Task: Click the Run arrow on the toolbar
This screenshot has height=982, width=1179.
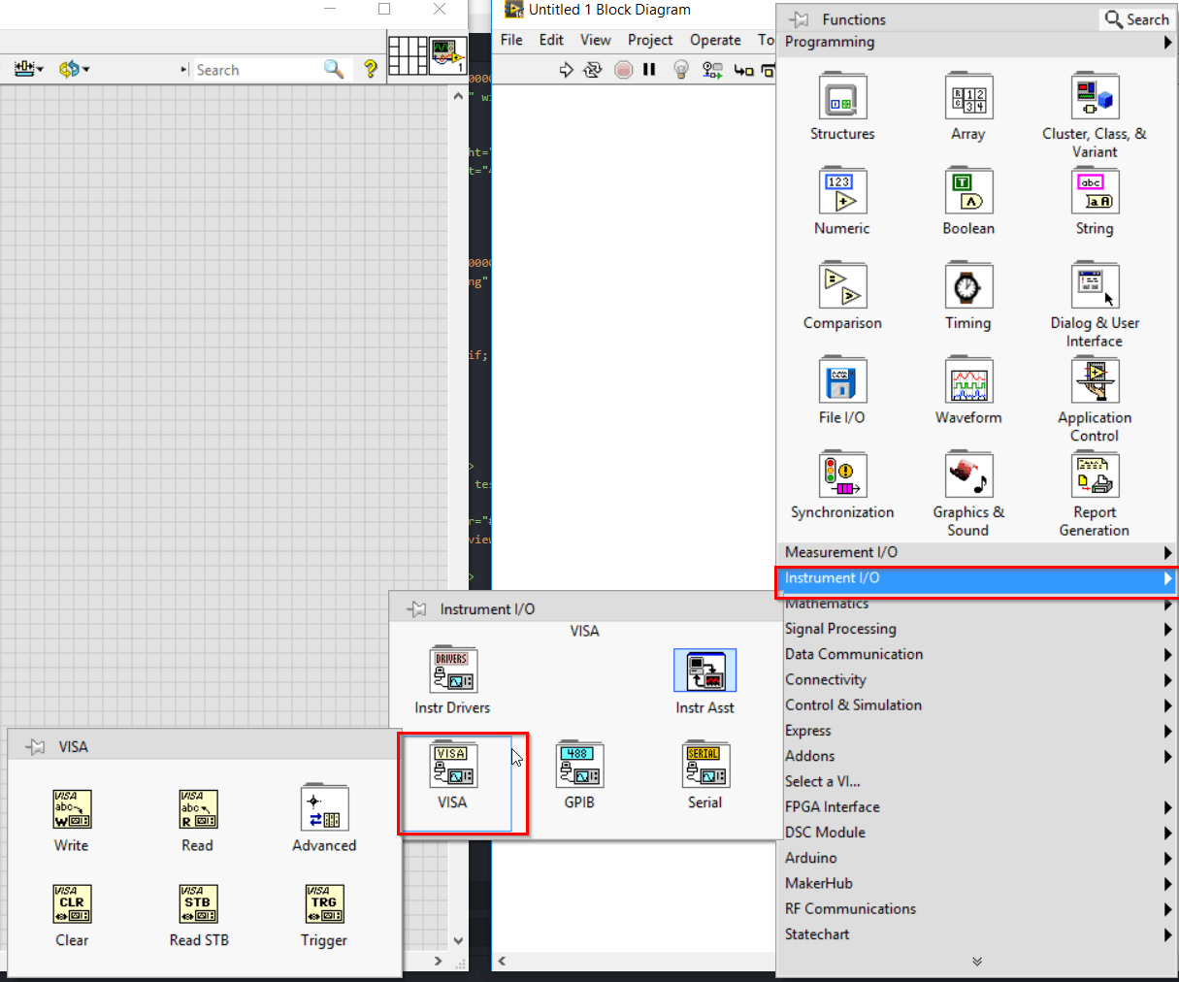Action: (567, 69)
